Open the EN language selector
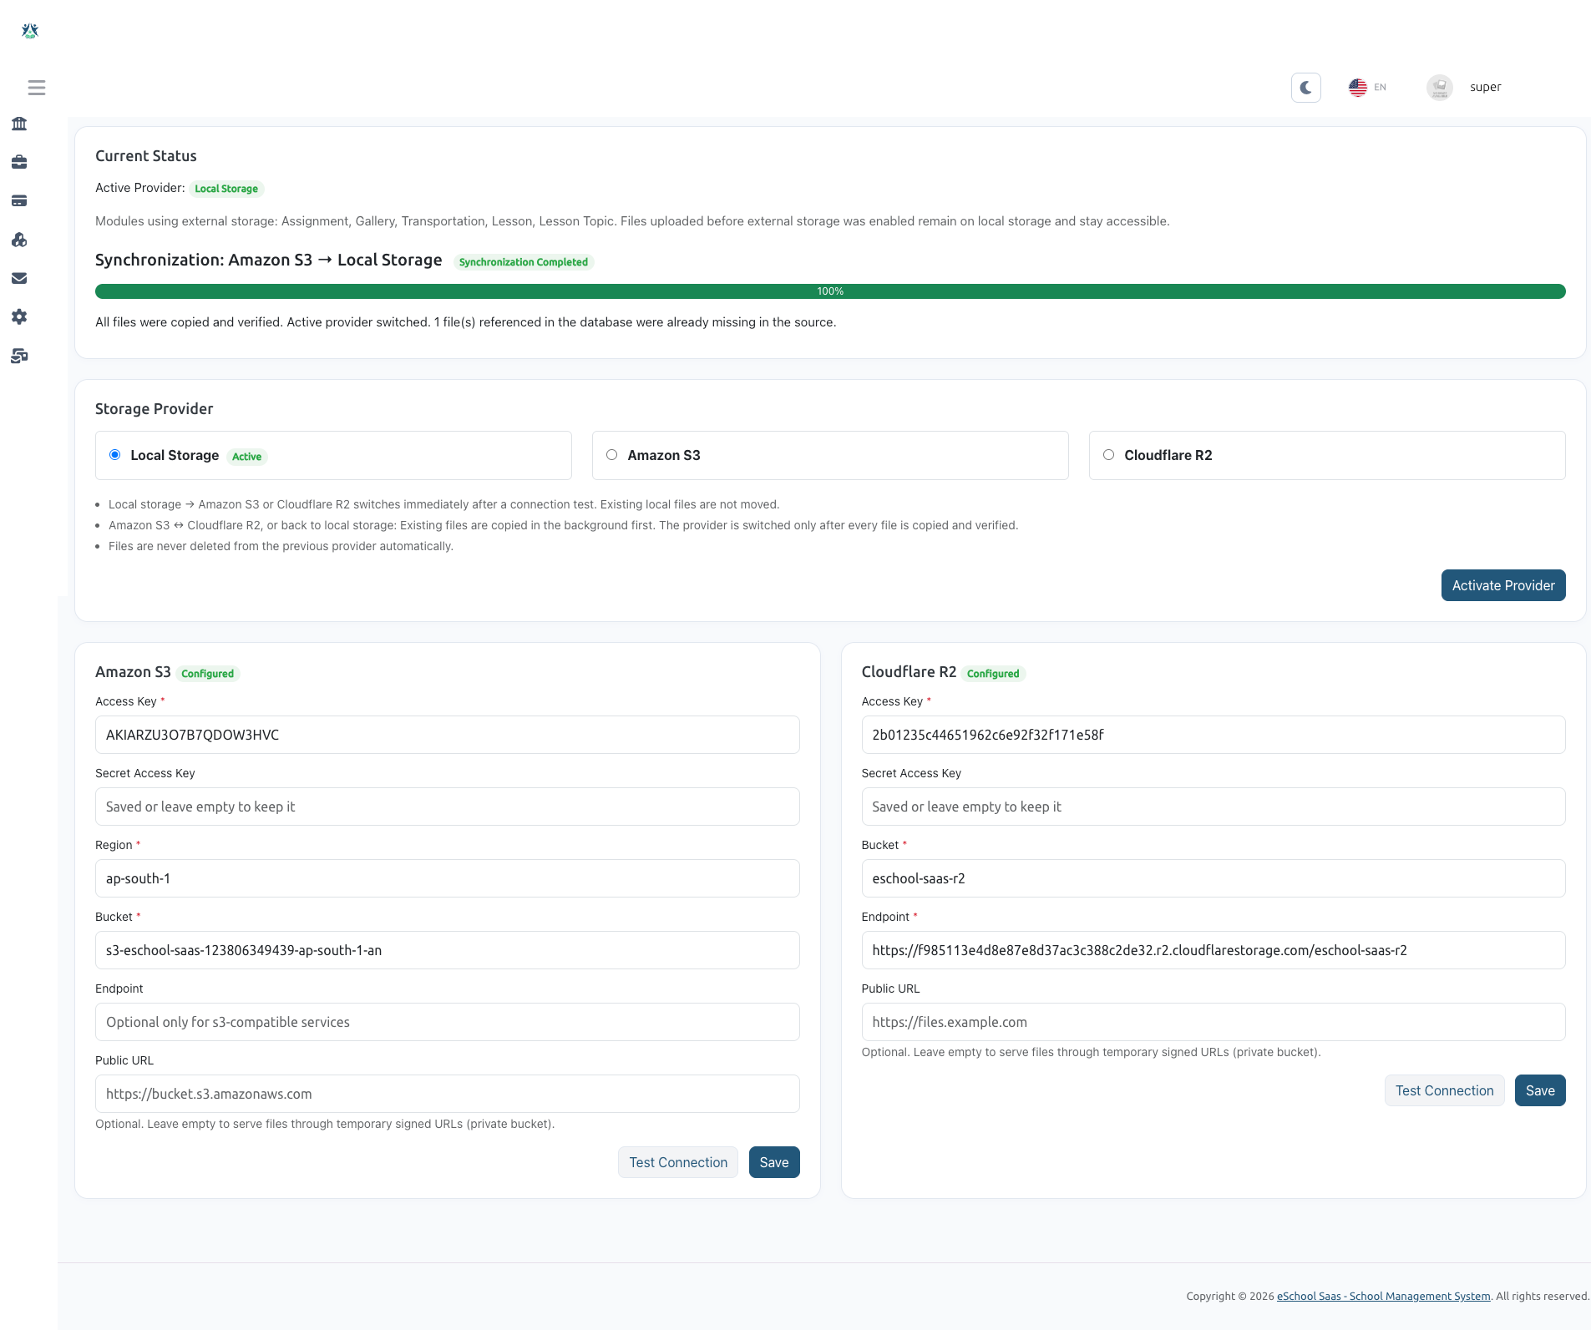The width and height of the screenshot is (1591, 1330). coord(1367,87)
